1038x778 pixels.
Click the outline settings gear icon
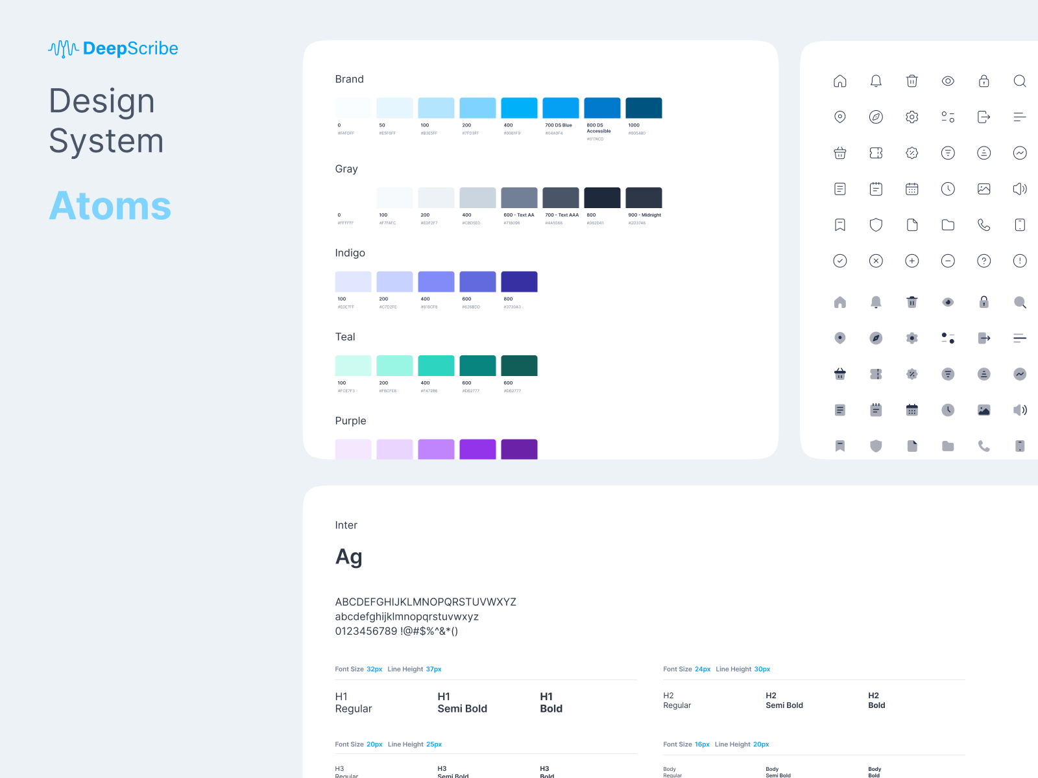(912, 117)
